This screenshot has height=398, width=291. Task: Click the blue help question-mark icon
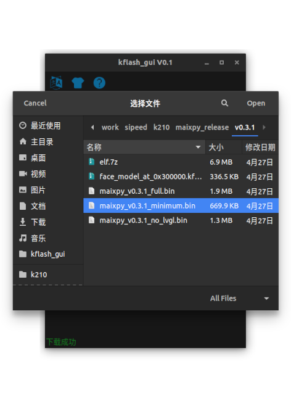coord(99,83)
